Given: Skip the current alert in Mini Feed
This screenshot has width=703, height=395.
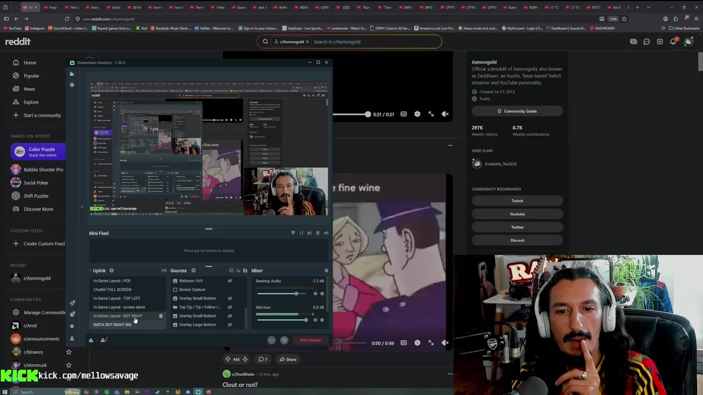Looking at the screenshot, I should coord(309,233).
